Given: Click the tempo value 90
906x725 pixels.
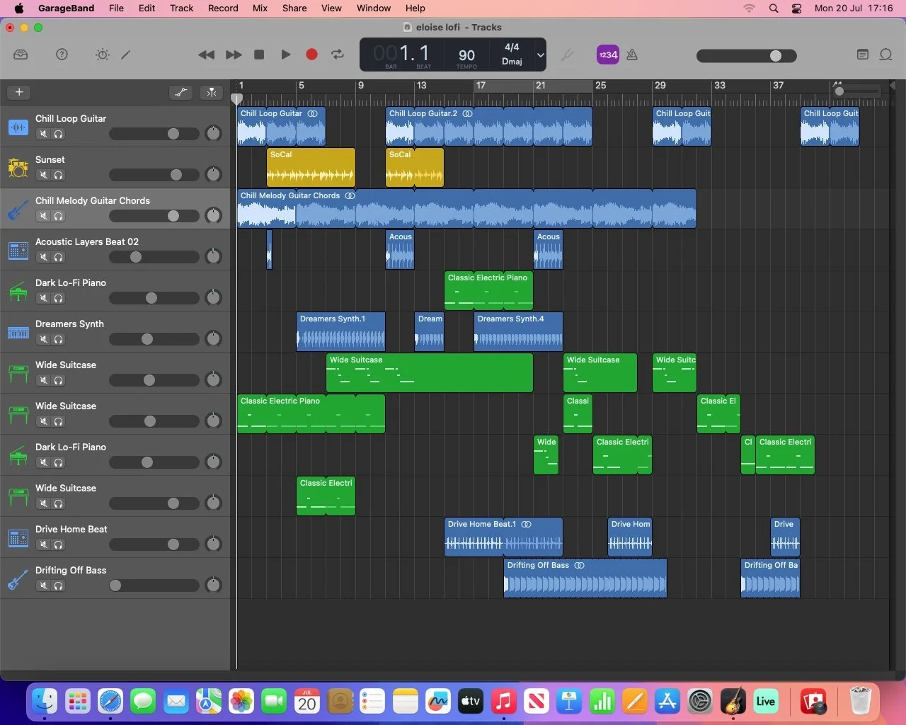Looking at the screenshot, I should click(x=466, y=55).
